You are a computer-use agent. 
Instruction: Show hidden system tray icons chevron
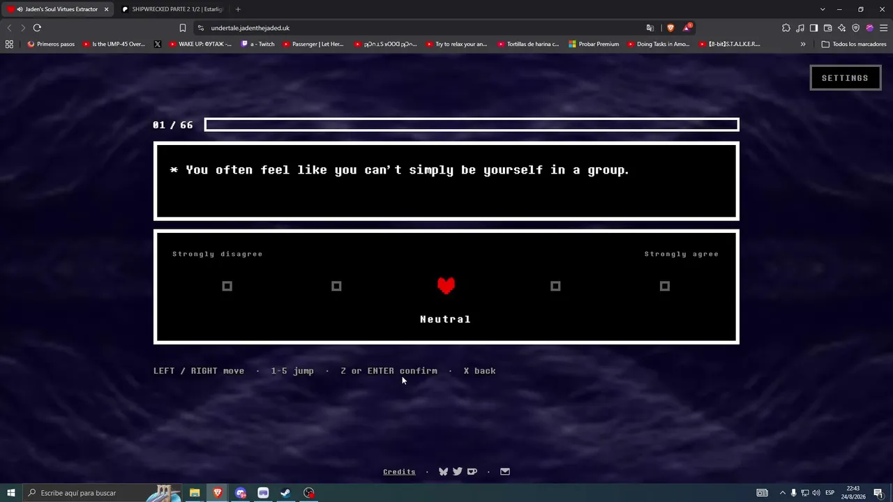(782, 493)
